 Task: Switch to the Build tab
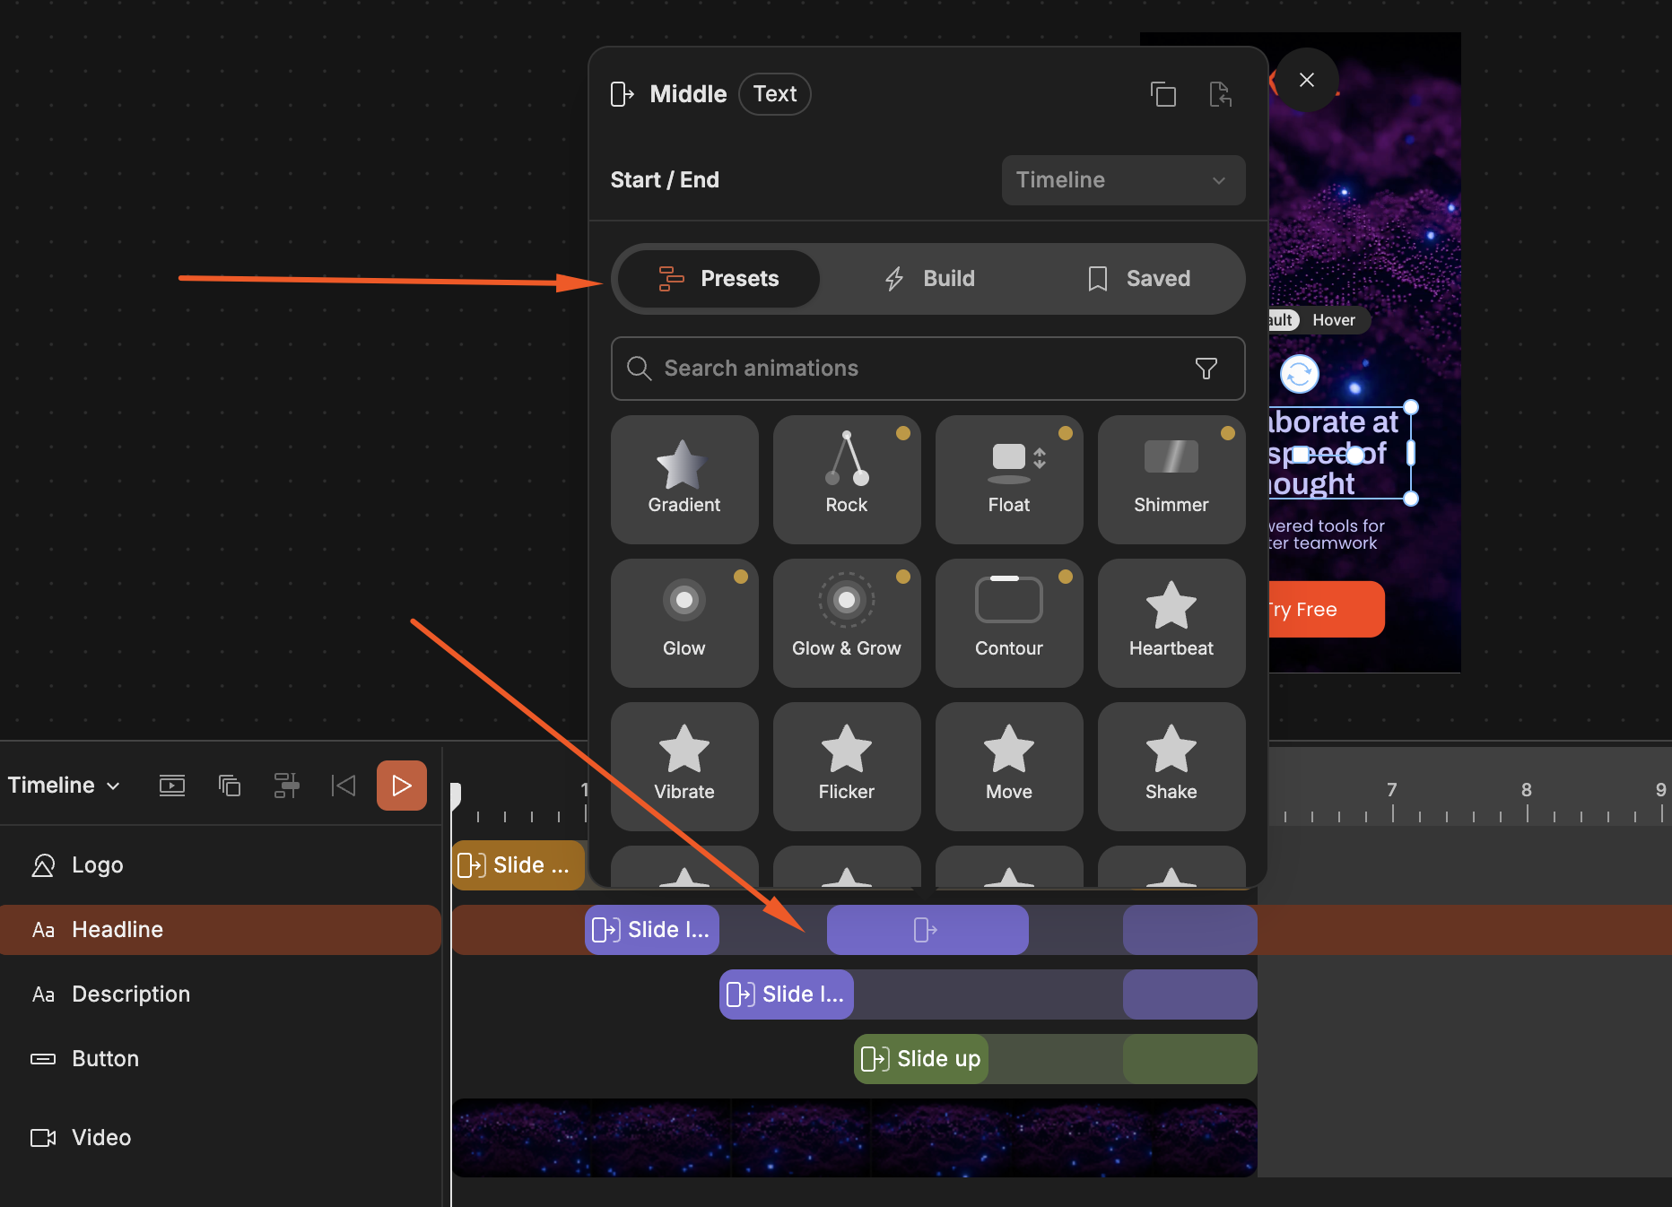[929, 279]
